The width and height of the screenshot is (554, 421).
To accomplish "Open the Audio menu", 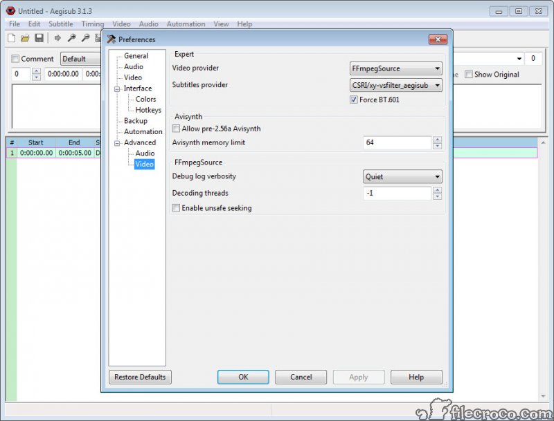I will pyautogui.click(x=148, y=24).
